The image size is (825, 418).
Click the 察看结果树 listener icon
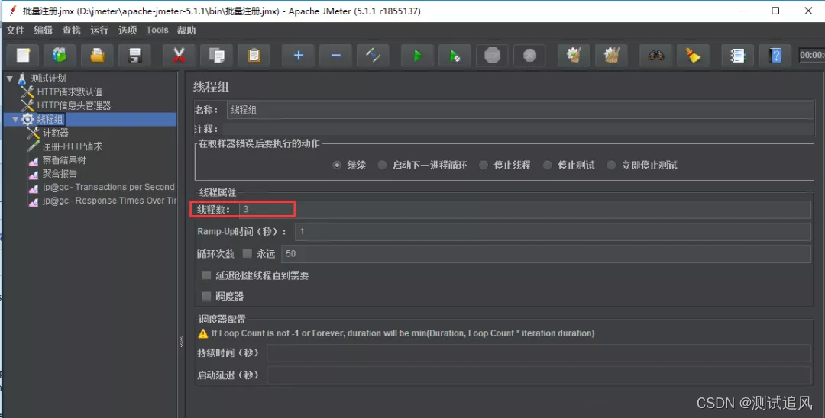[x=33, y=160]
